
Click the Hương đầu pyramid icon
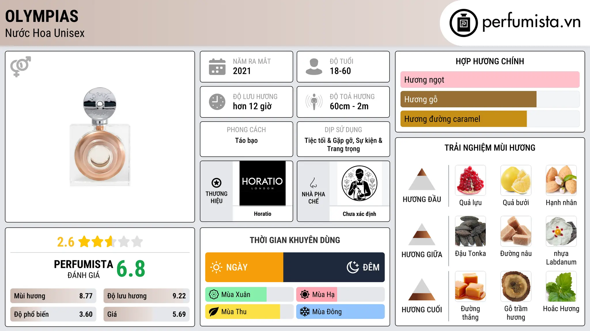pyautogui.click(x=422, y=179)
